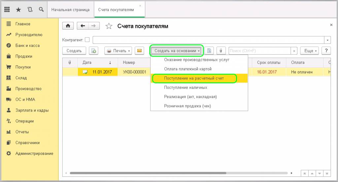
Task: Move down one record arrow button
Action: coord(320,173)
